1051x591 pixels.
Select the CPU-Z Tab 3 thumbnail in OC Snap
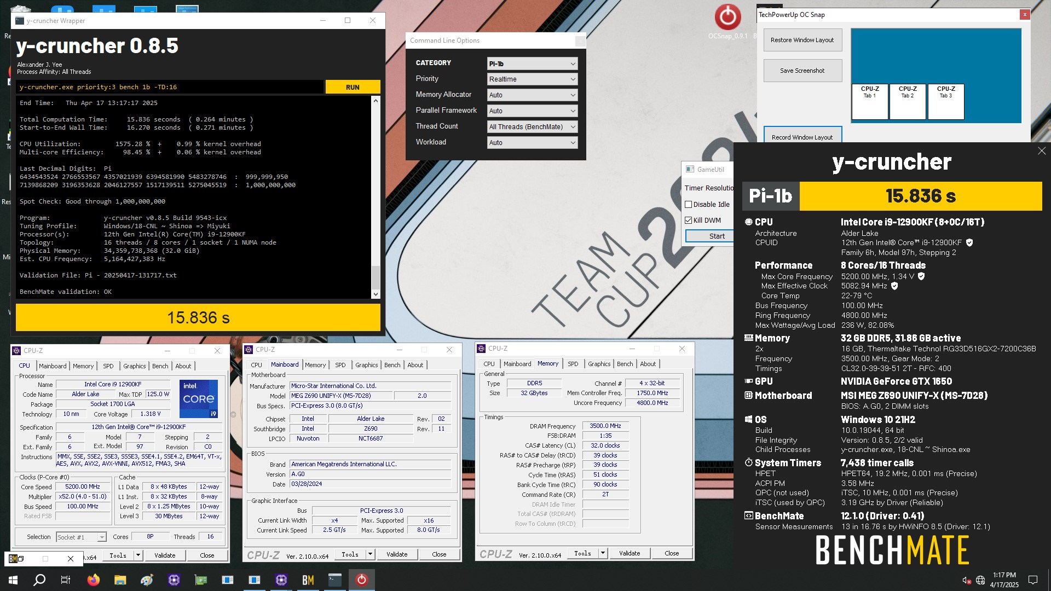(946, 102)
